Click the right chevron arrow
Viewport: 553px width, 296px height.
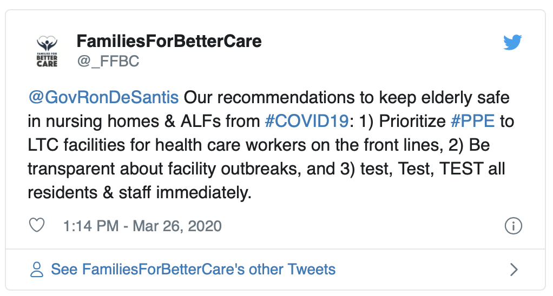coord(514,270)
